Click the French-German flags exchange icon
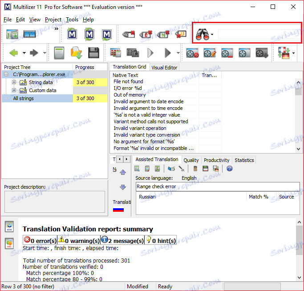The width and height of the screenshot is (304, 291). point(284,53)
